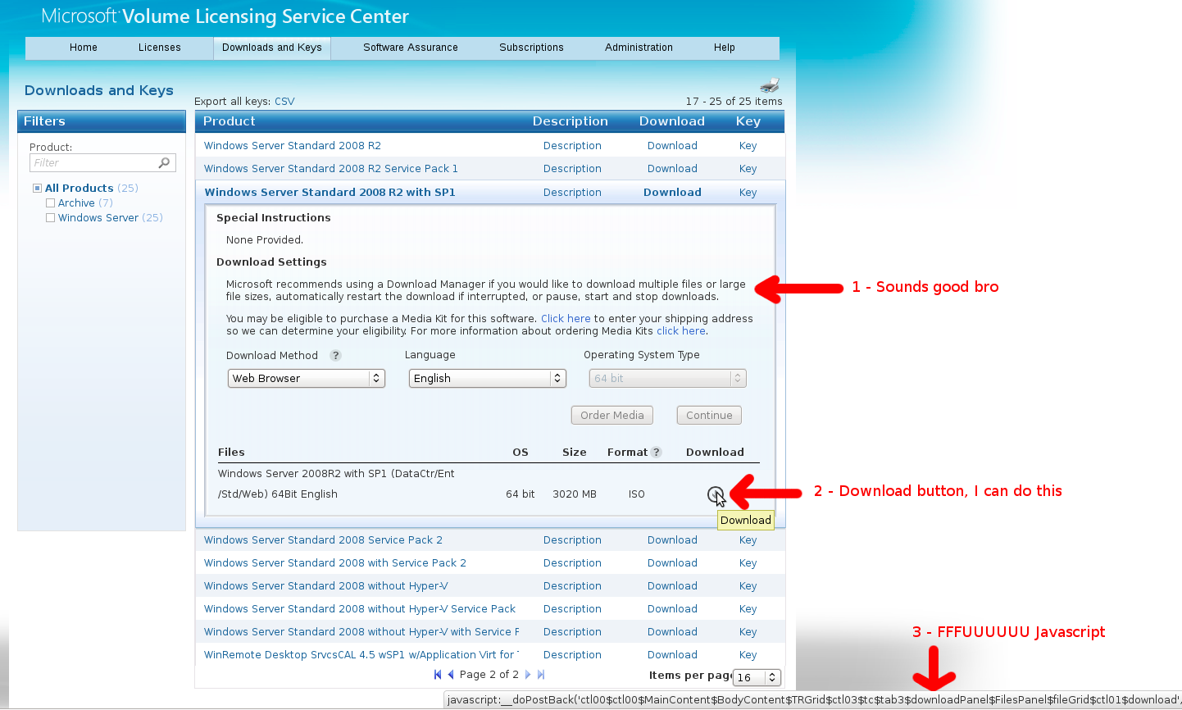Open Windows Server Standard 2008 Service Pack 2 link
This screenshot has height=710, width=1182.
tap(323, 540)
